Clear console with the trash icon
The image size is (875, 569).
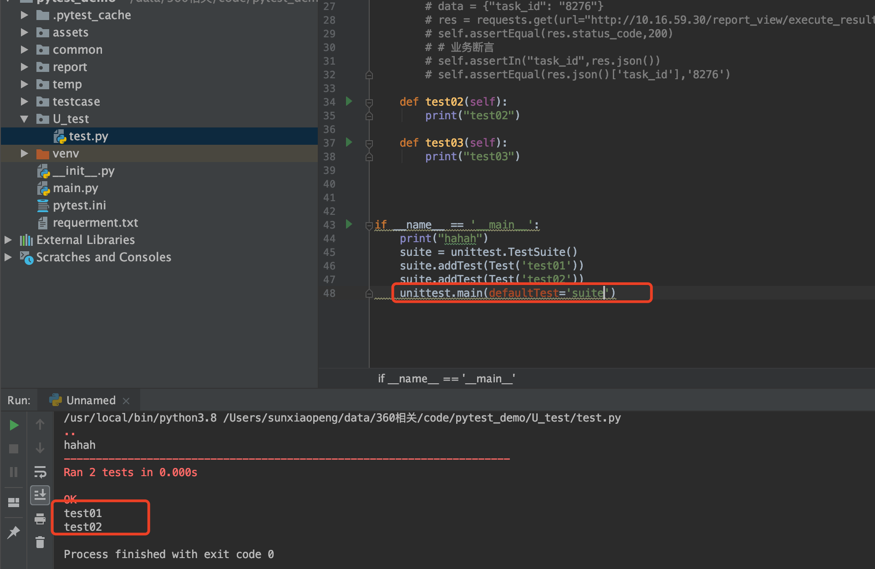point(40,542)
